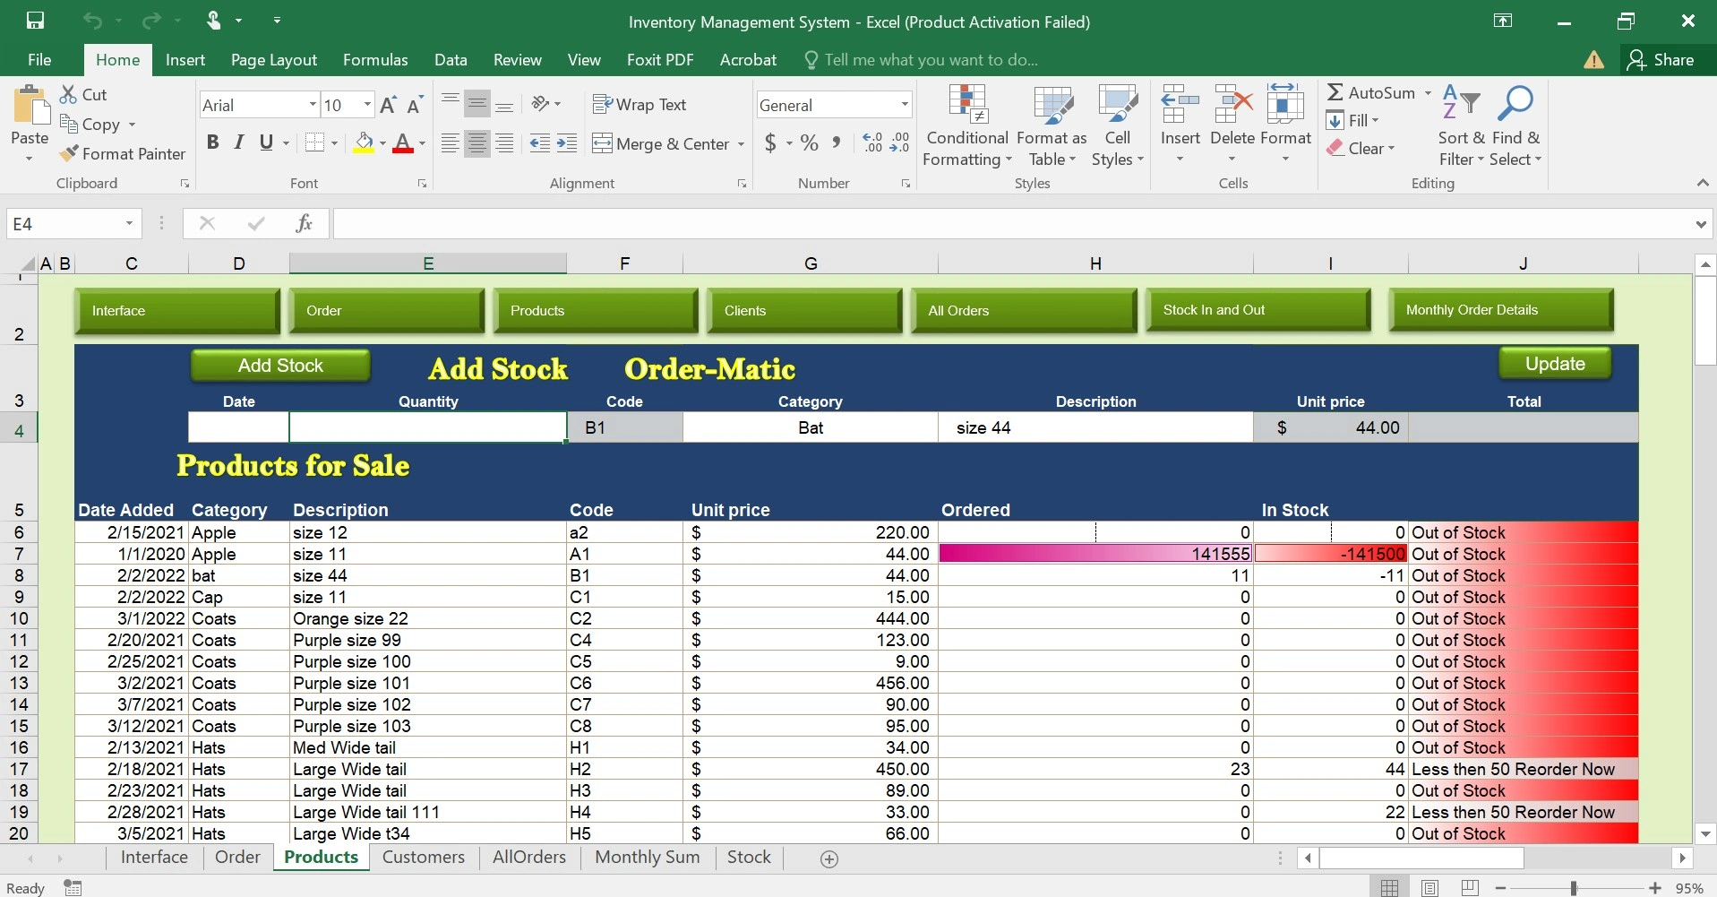
Task: Open the Name Box dropdown arrow
Action: (x=129, y=223)
